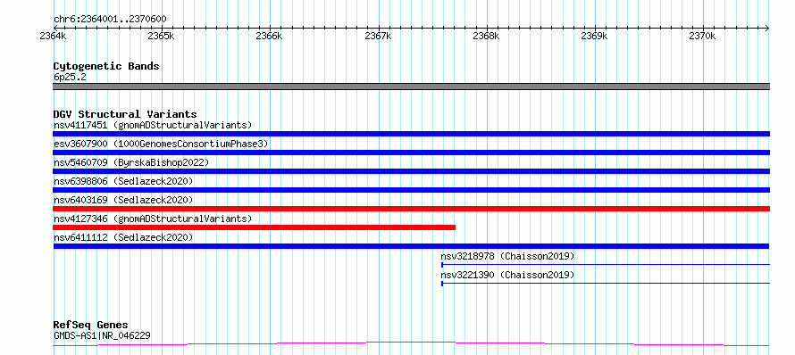Click the 2364k ruler mark
The height and width of the screenshot is (355, 795).
pos(53,37)
